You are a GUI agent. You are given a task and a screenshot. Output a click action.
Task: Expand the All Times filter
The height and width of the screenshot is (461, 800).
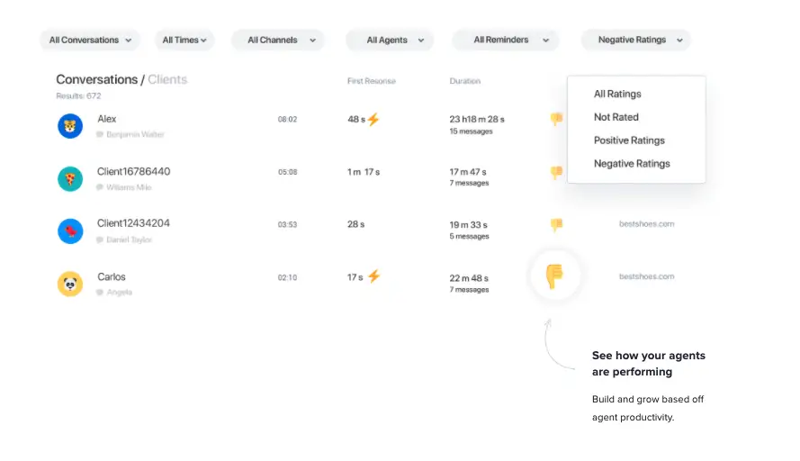pos(184,41)
